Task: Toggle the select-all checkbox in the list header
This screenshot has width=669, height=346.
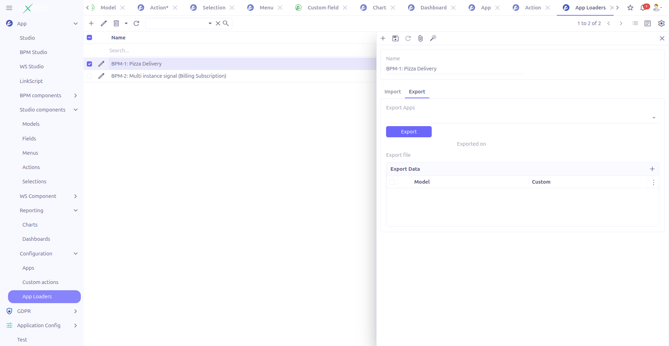Action: 90,38
